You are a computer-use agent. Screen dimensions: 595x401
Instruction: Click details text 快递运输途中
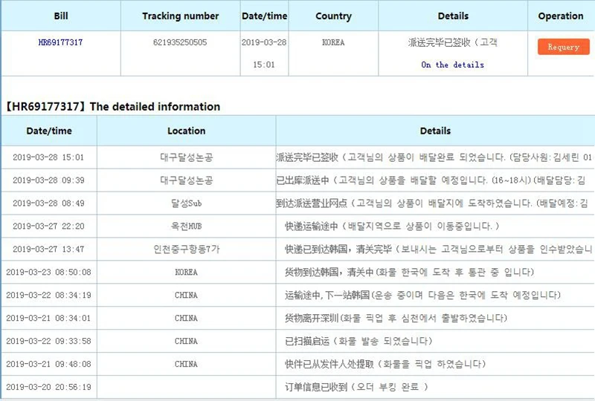(311, 226)
